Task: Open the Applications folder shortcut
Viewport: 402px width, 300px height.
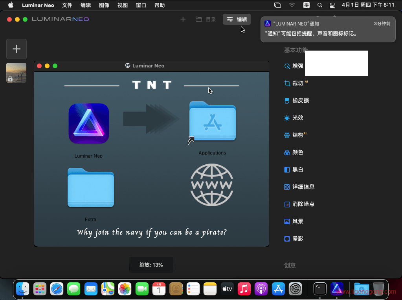Action: tap(212, 121)
